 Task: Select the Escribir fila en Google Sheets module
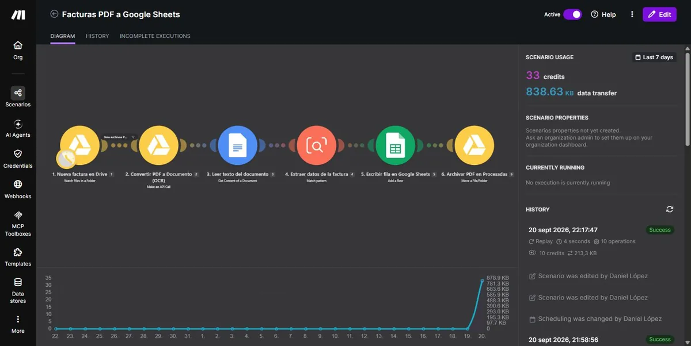395,146
